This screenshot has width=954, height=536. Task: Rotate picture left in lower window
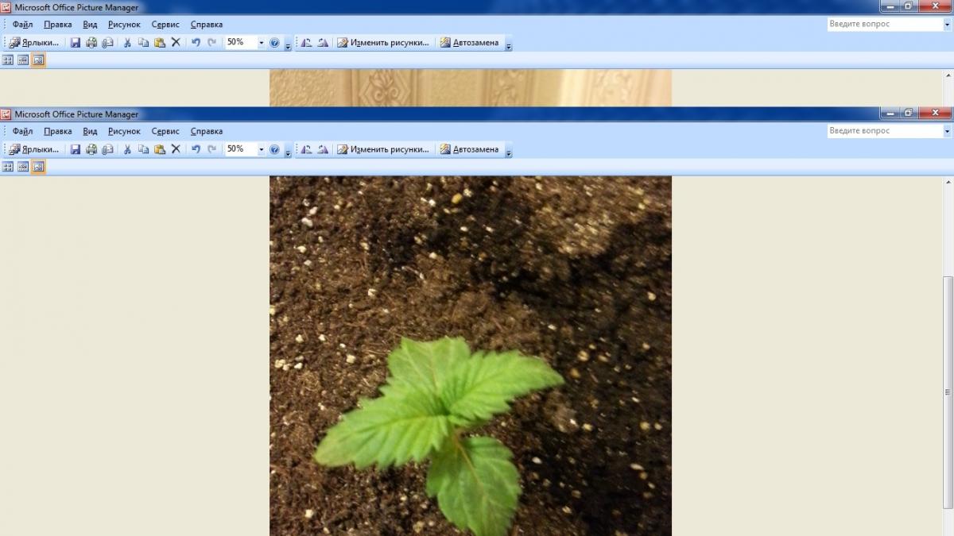(x=306, y=149)
